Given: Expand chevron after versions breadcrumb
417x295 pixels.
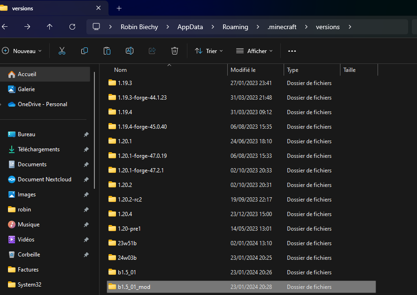Looking at the screenshot, I should click(350, 27).
